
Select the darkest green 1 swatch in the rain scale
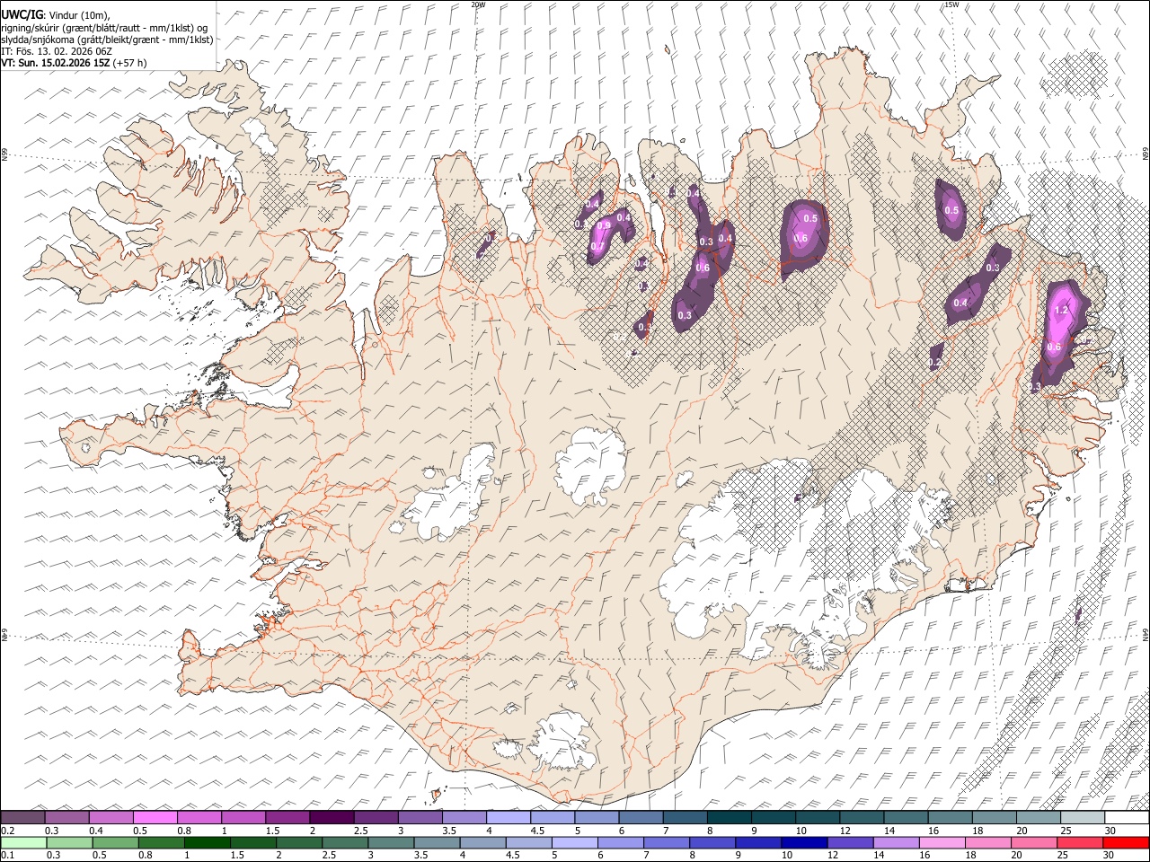point(208,843)
